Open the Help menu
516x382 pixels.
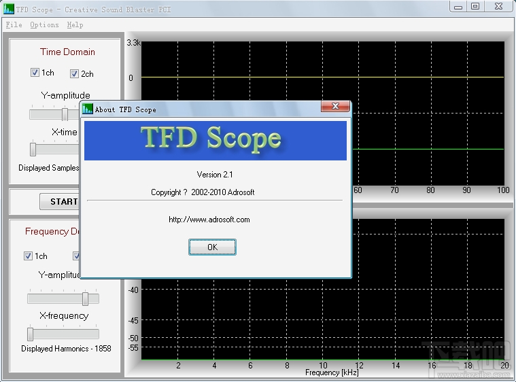point(75,24)
